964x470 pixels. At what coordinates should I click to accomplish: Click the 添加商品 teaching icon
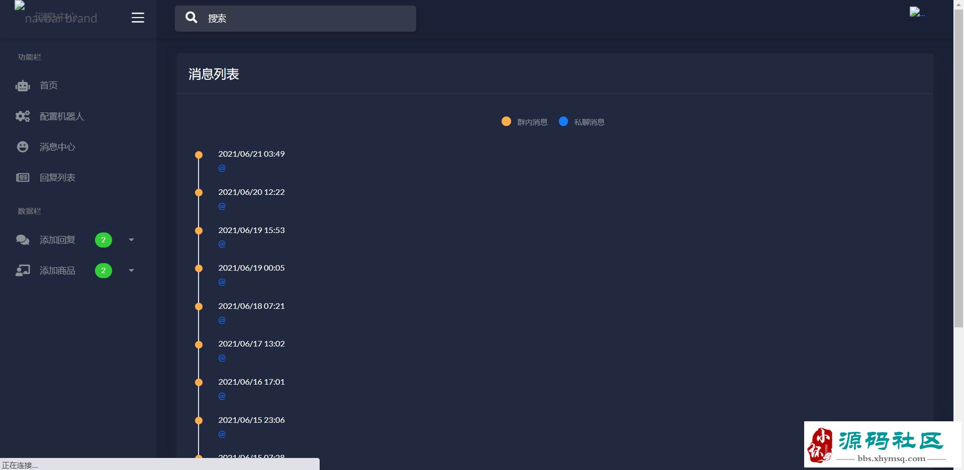pos(23,271)
